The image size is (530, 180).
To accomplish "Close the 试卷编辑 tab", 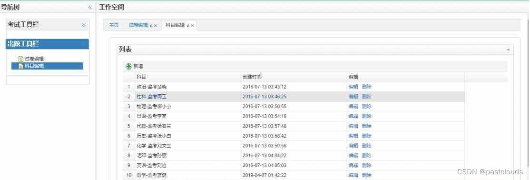I will [x=156, y=25].
